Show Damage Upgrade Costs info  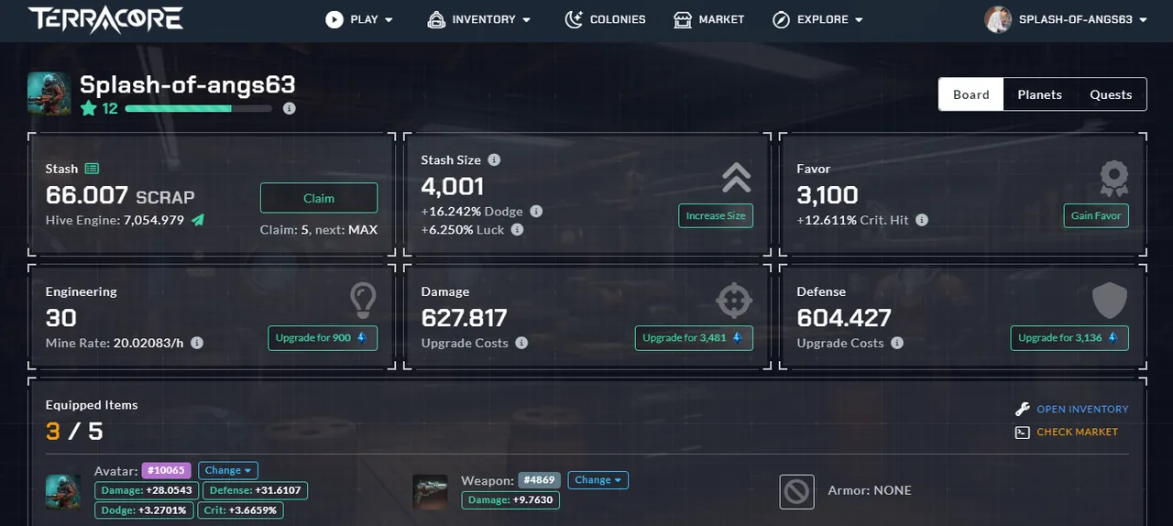click(x=521, y=343)
